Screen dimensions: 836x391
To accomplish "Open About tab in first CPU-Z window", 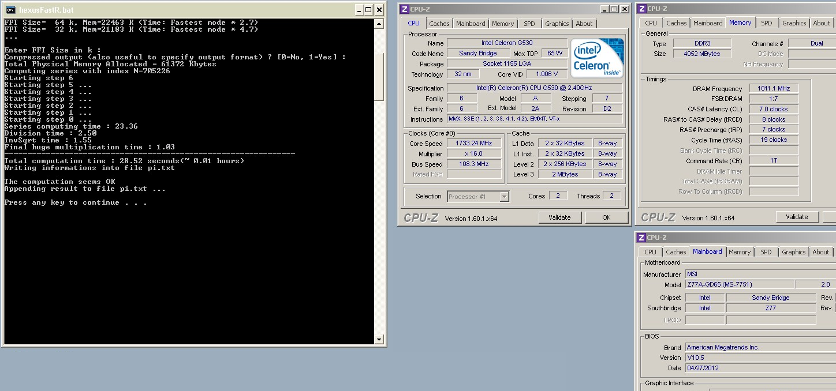I will click(584, 24).
